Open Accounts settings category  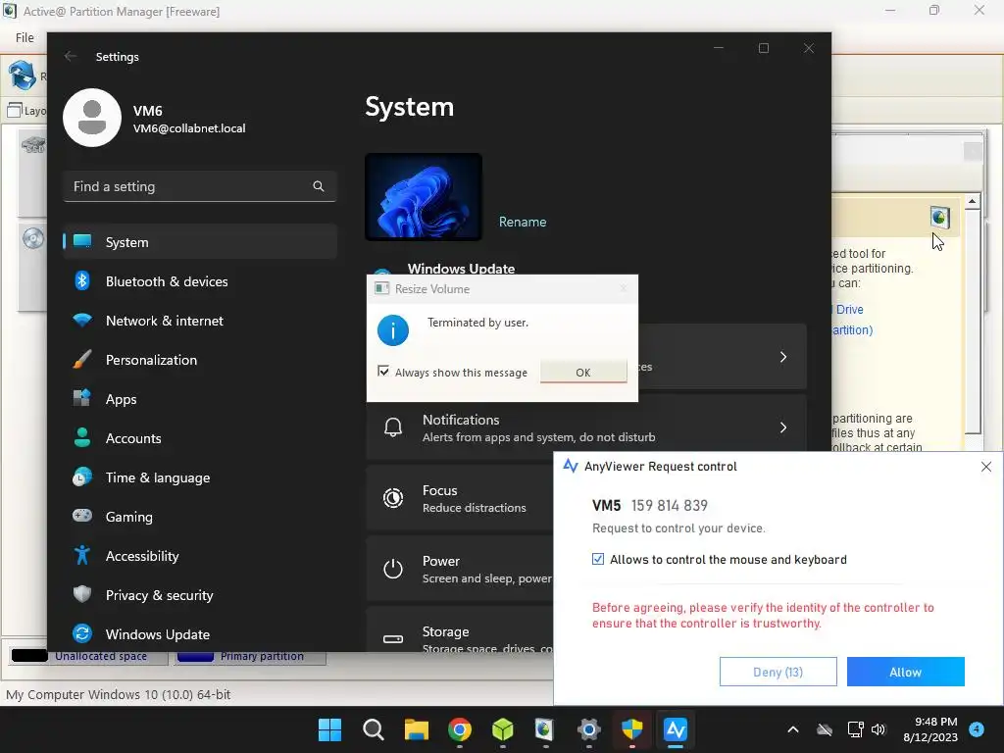click(200, 438)
